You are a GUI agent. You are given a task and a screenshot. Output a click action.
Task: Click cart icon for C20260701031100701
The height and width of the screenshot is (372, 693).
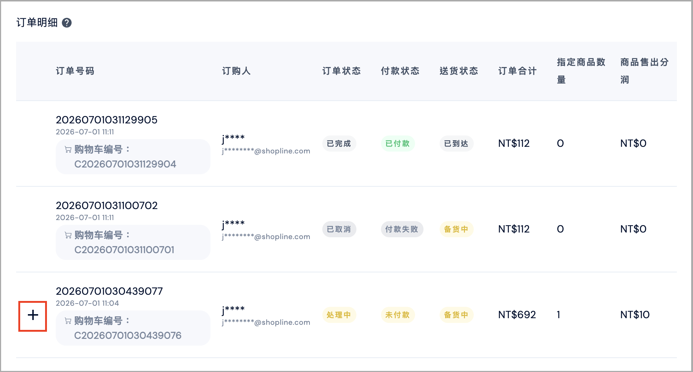click(68, 235)
